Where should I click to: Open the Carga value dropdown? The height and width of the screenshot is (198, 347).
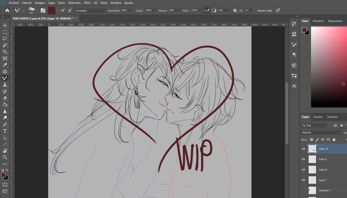click(x=155, y=10)
